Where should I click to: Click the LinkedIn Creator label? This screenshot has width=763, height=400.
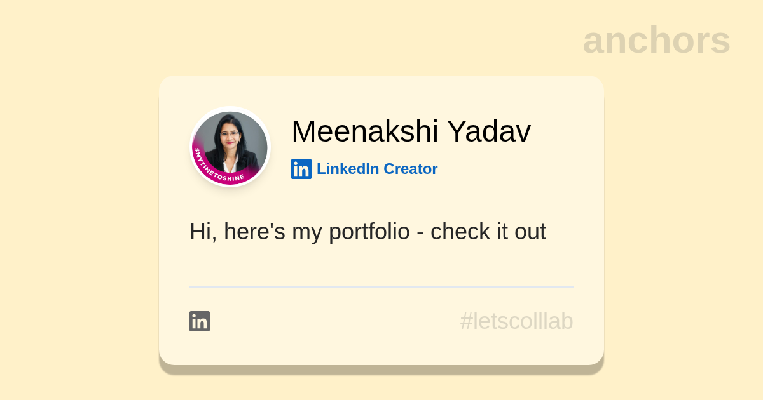tap(376, 169)
